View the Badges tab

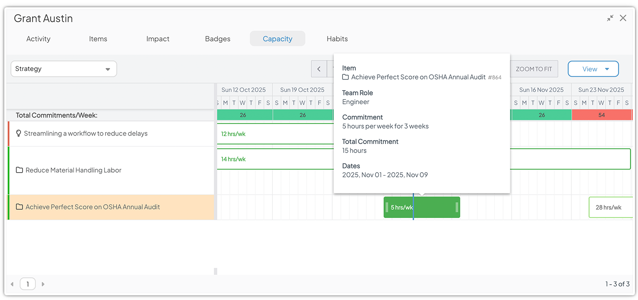[x=217, y=38]
